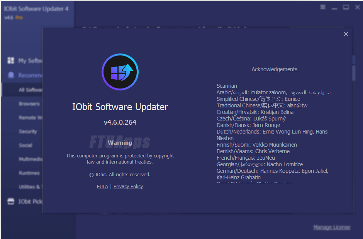Viewport: 363px width, 239px height.
Task: Click French translator JeuMeu line
Action: [246, 158]
